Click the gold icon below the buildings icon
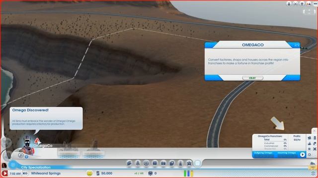This screenshot has height=178, width=318. [312, 168]
